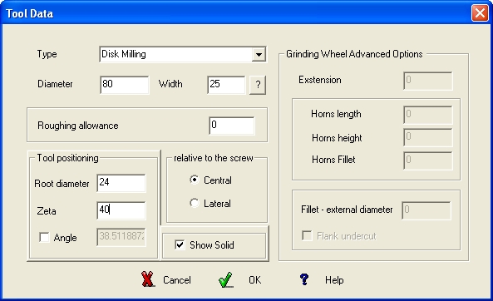Focus the Diameter input field
Viewport: 493px width, 301px height.
coord(125,85)
